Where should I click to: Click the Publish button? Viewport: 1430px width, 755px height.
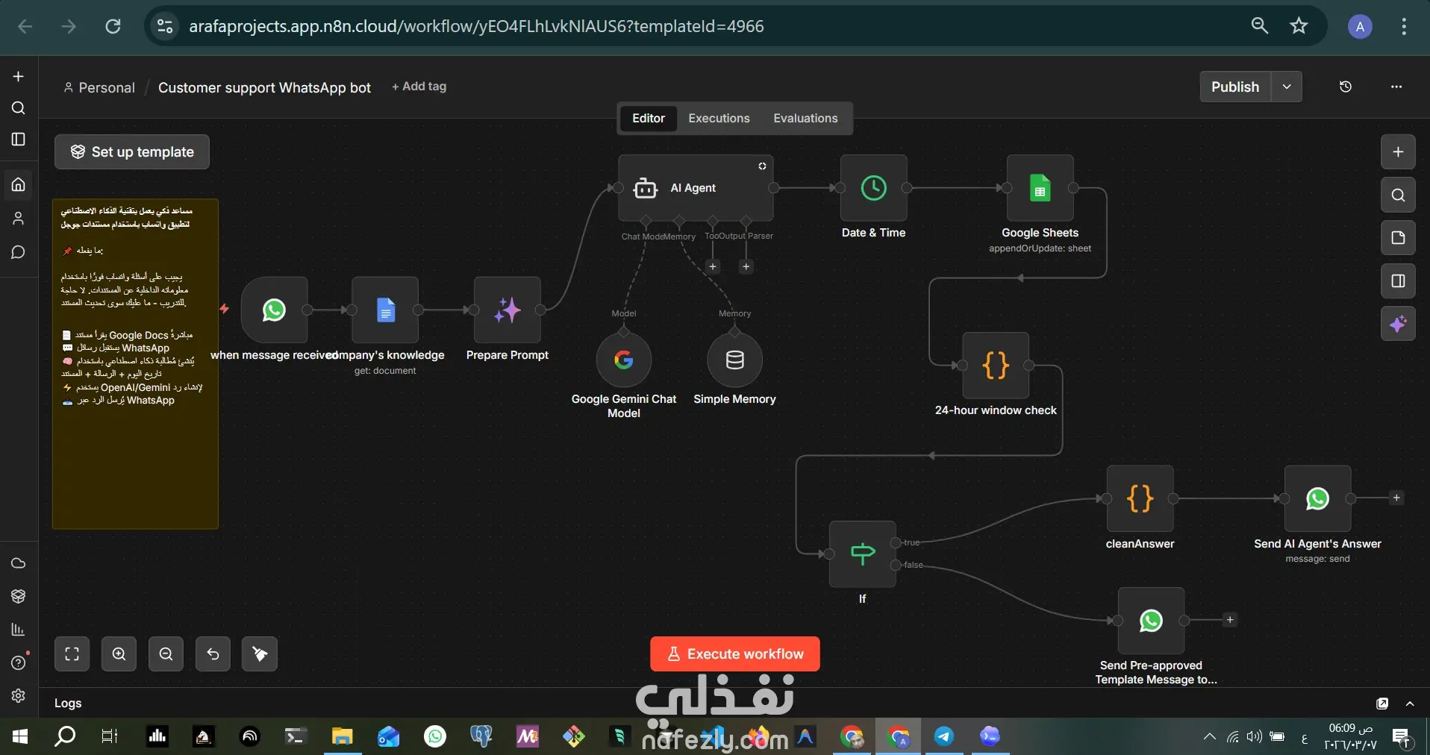(x=1235, y=87)
